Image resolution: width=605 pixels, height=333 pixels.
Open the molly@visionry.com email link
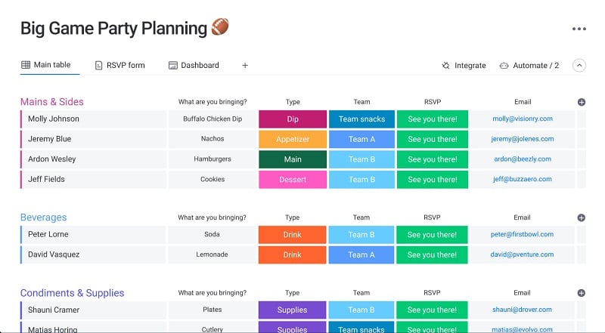pos(523,119)
